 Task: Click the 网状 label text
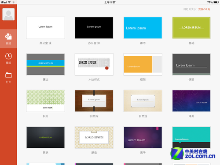click(45, 153)
